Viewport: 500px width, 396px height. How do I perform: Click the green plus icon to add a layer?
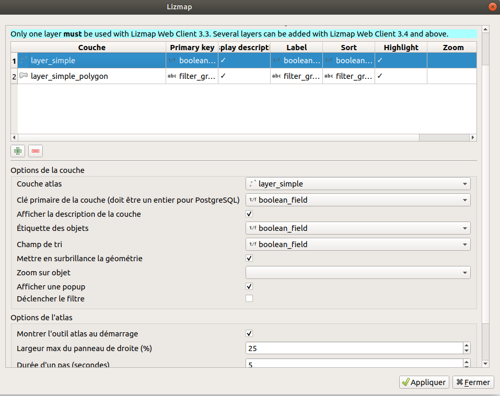tap(17, 150)
